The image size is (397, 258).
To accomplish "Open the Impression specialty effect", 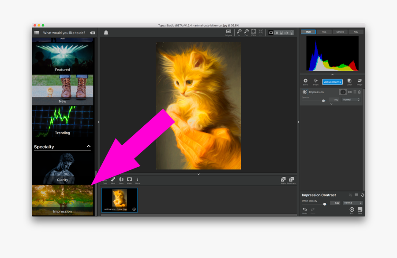I will (63, 200).
